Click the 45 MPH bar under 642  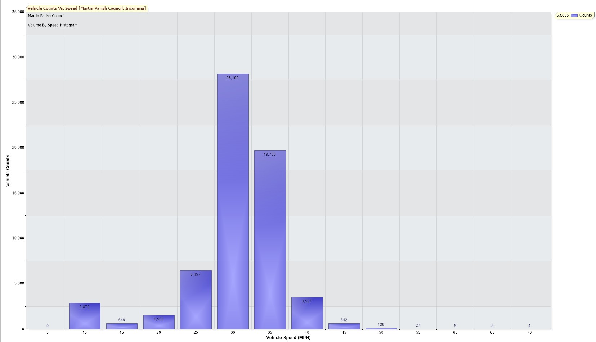pyautogui.click(x=344, y=326)
